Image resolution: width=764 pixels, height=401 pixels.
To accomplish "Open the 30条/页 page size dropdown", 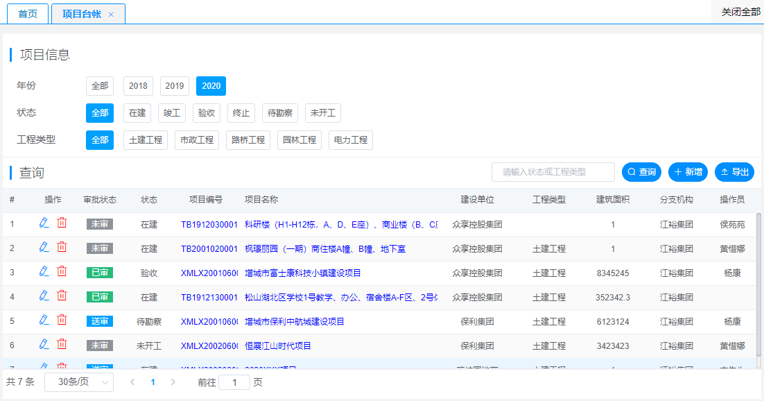I will point(79,382).
